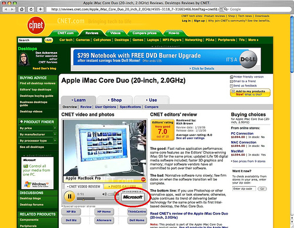294x228 pixels.
Task: Click the Log in link
Action: pos(186,21)
